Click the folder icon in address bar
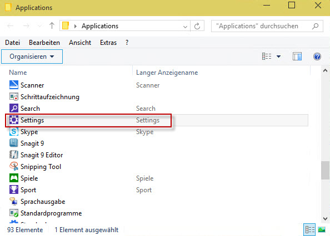Image resolution: width=330 pixels, height=236 pixels. click(x=66, y=25)
